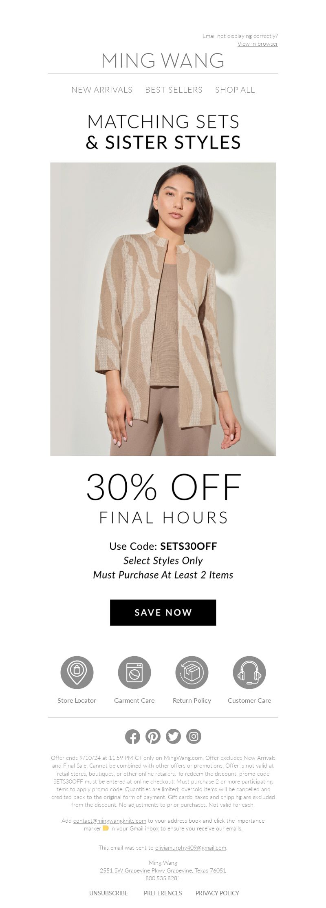Click the Garment Care washing machine icon
Viewport: 326px width, 908px height.
click(x=134, y=673)
